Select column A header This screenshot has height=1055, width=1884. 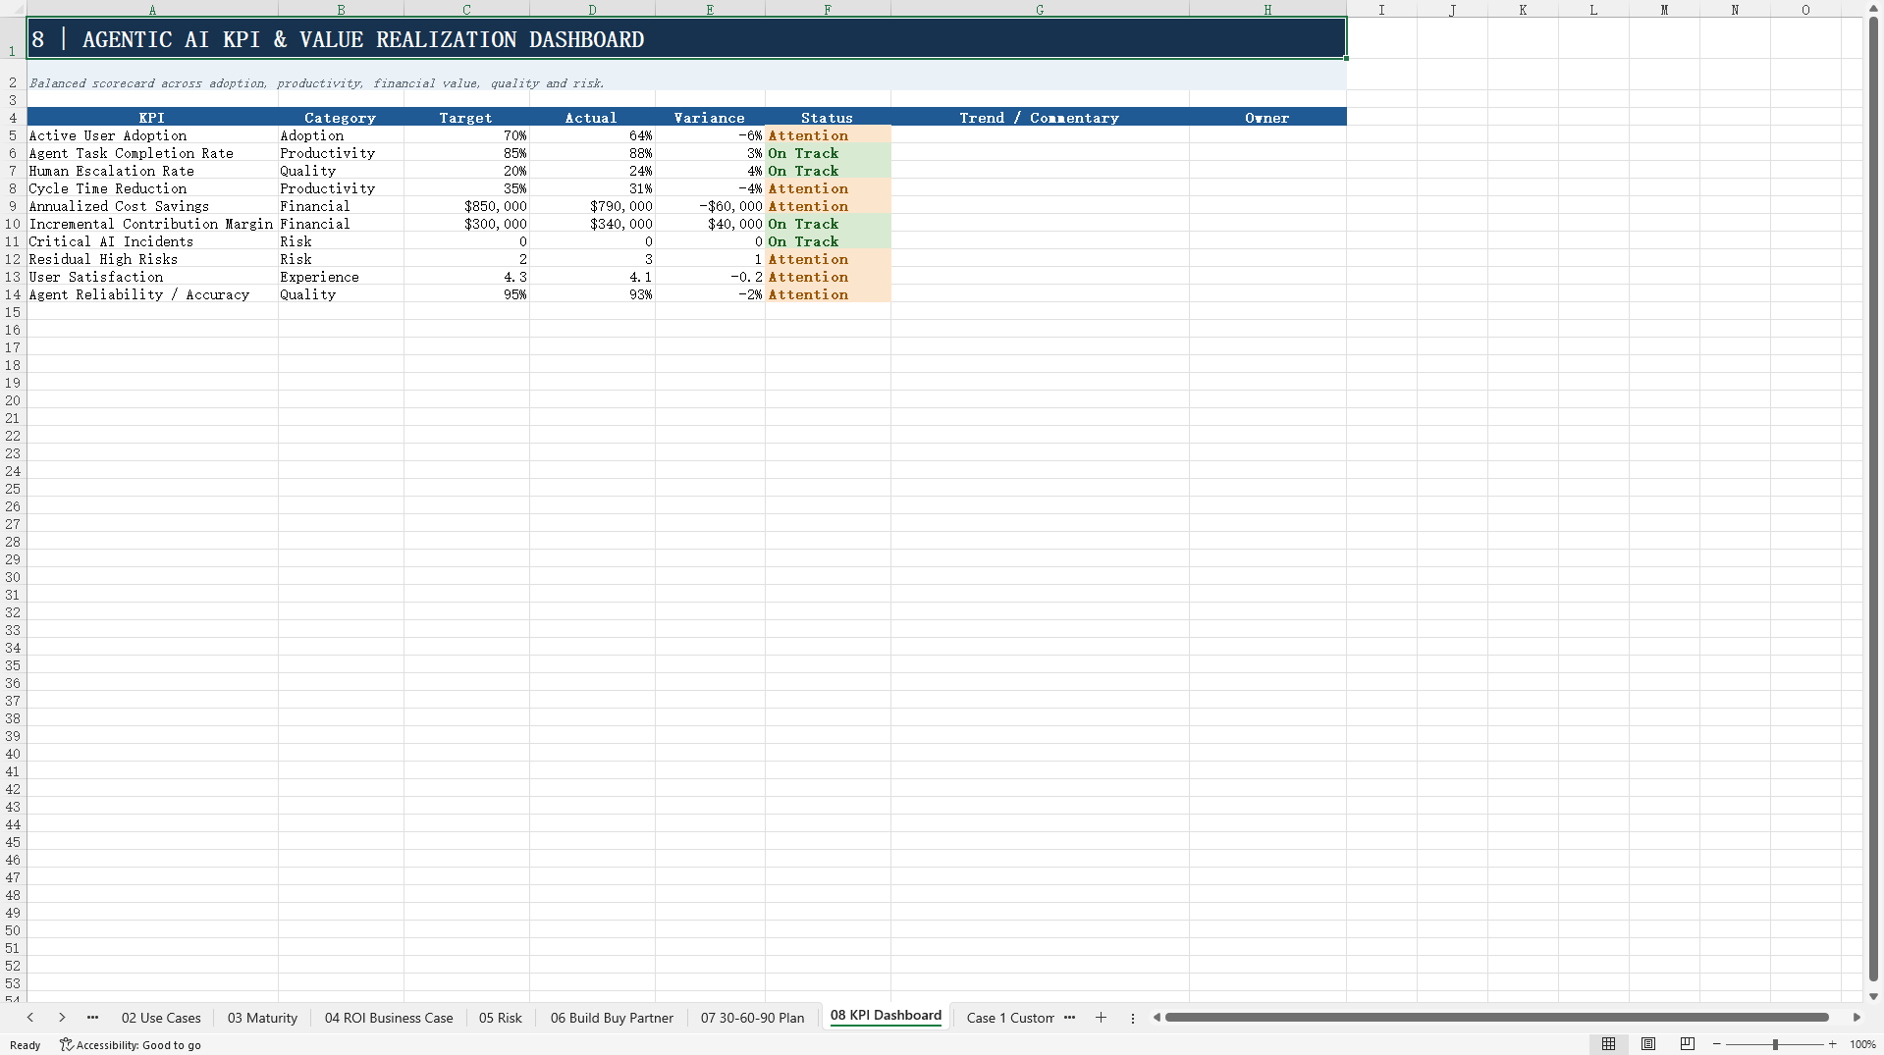152,9
